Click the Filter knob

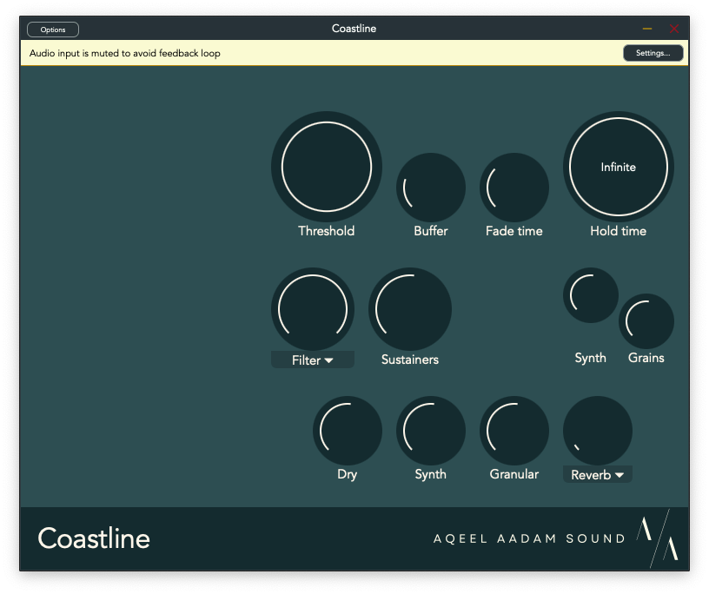pos(313,309)
